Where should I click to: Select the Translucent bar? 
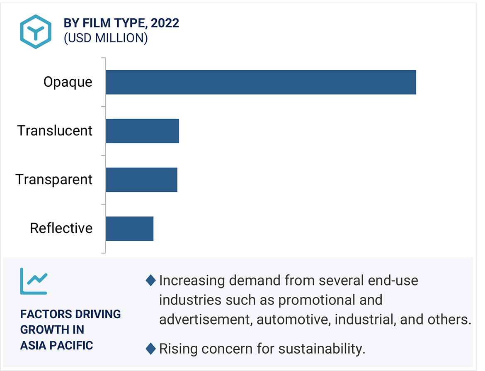(142, 131)
